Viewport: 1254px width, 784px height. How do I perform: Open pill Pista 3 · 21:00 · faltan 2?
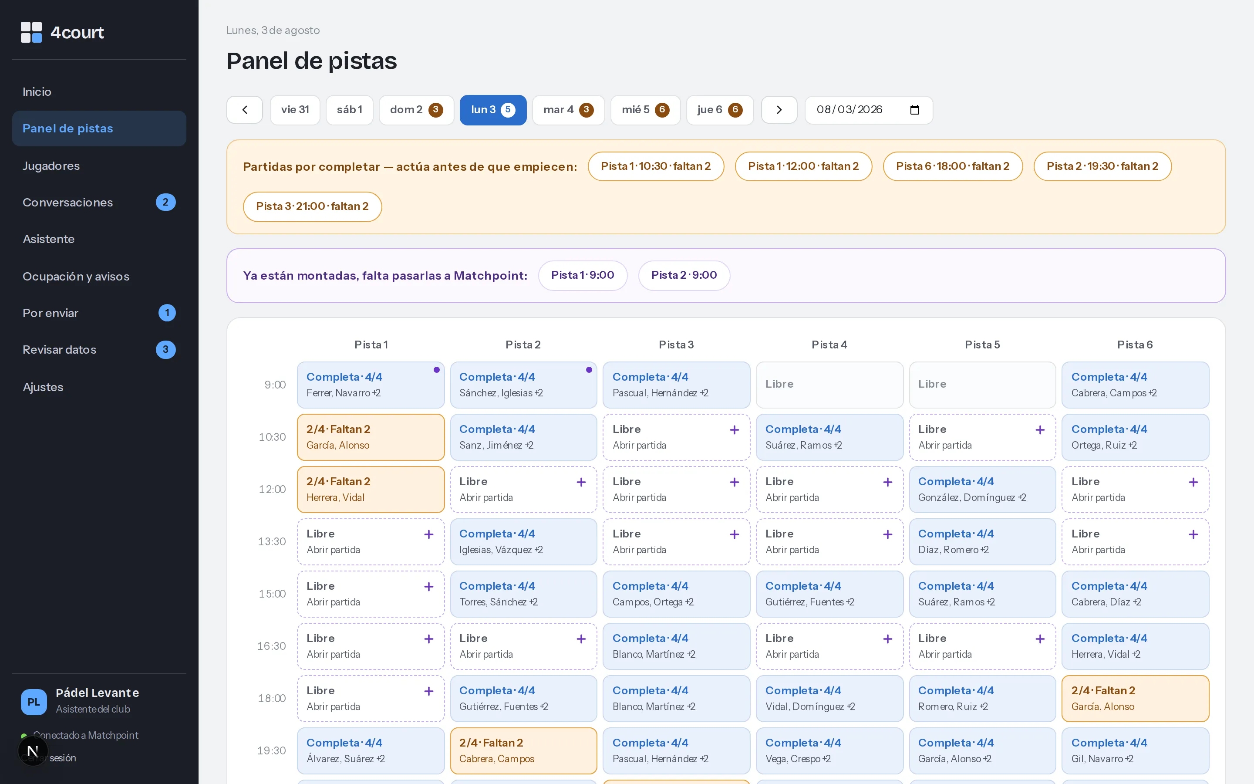(313, 206)
